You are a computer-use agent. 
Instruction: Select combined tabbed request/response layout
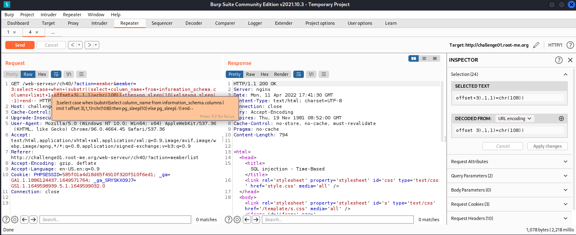coord(435,58)
